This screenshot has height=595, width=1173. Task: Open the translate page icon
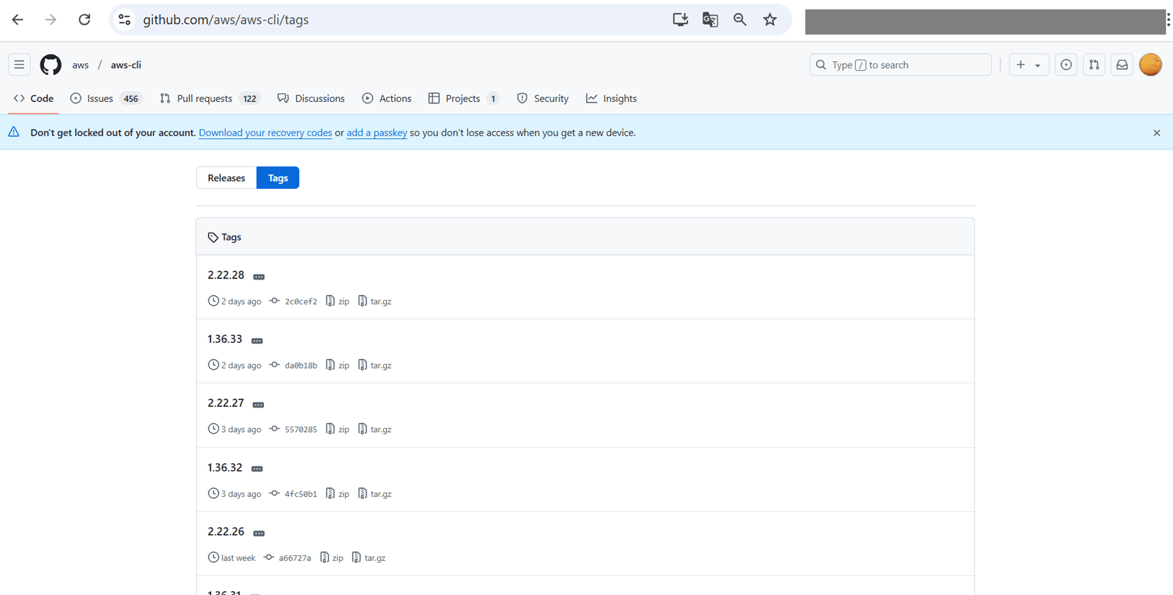pyautogui.click(x=710, y=20)
